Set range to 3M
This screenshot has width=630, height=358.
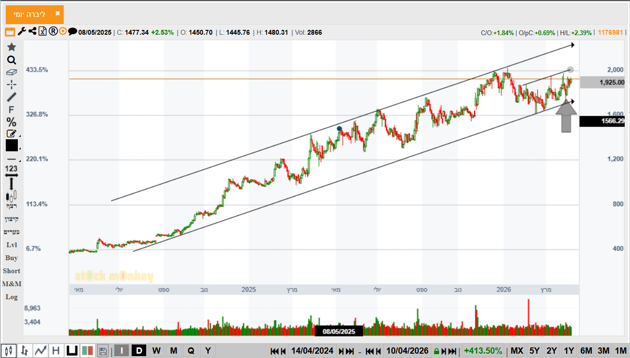603,351
